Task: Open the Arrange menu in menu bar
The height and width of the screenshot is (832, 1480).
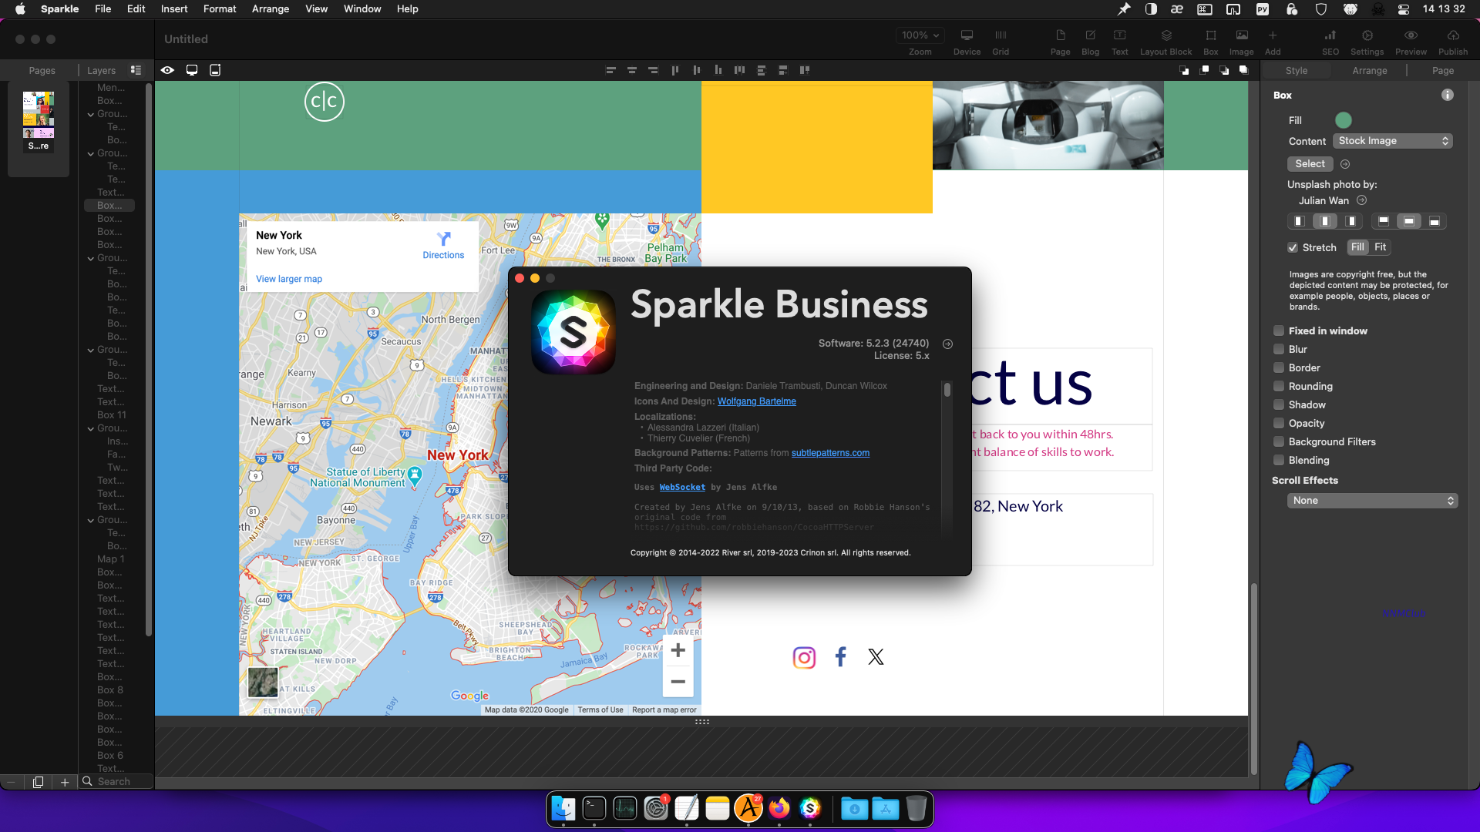Action: 271,9
